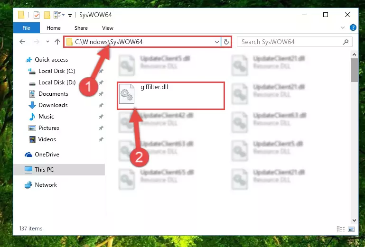Screen dimensions: 365x247
Task: Open Documents in the sidebar
Action: [53, 94]
